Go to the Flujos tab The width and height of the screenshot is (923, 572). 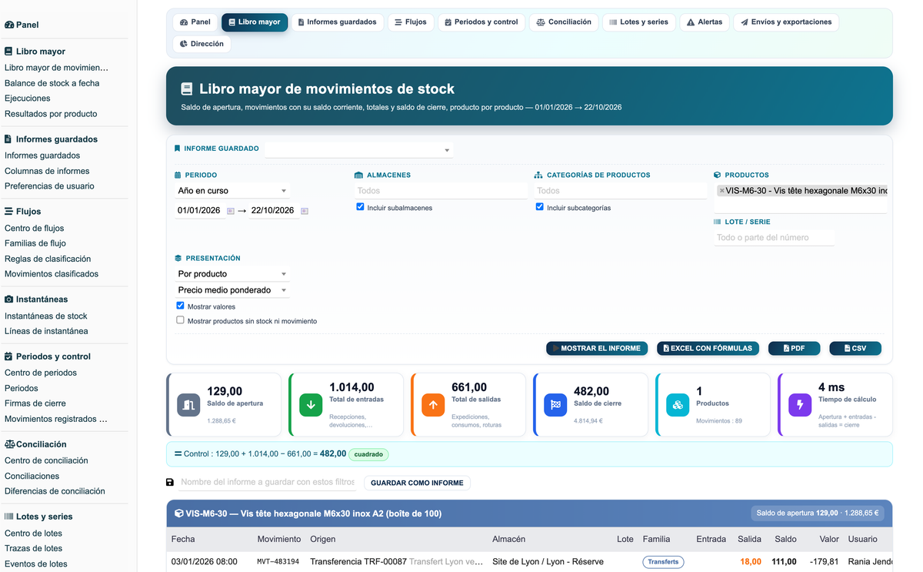pos(411,22)
